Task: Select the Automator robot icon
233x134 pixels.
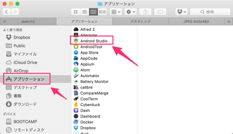Action: pos(76,76)
